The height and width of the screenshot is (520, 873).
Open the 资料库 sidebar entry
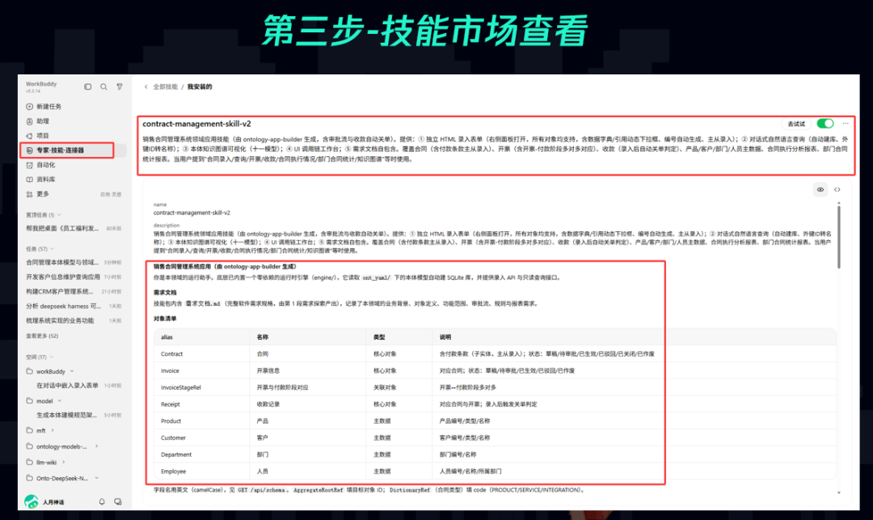click(45, 180)
